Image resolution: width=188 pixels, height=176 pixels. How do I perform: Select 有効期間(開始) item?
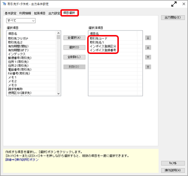pyautogui.click(x=18, y=46)
